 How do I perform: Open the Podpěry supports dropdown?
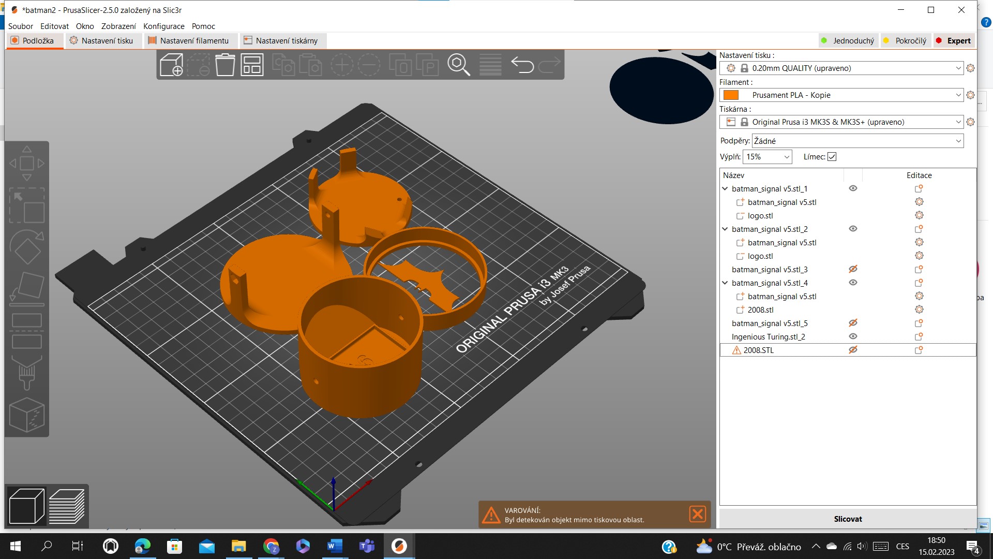pos(958,141)
